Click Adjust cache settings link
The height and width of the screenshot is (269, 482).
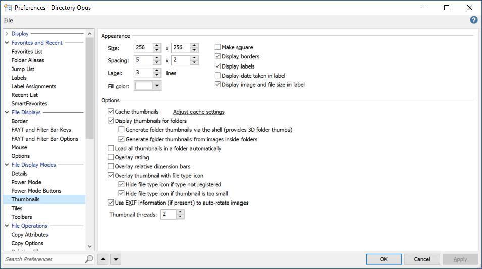[199, 112]
